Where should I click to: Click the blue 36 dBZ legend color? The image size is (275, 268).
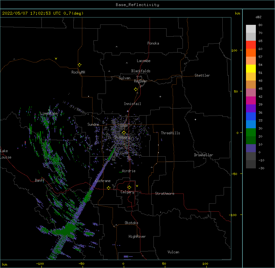[251, 116]
